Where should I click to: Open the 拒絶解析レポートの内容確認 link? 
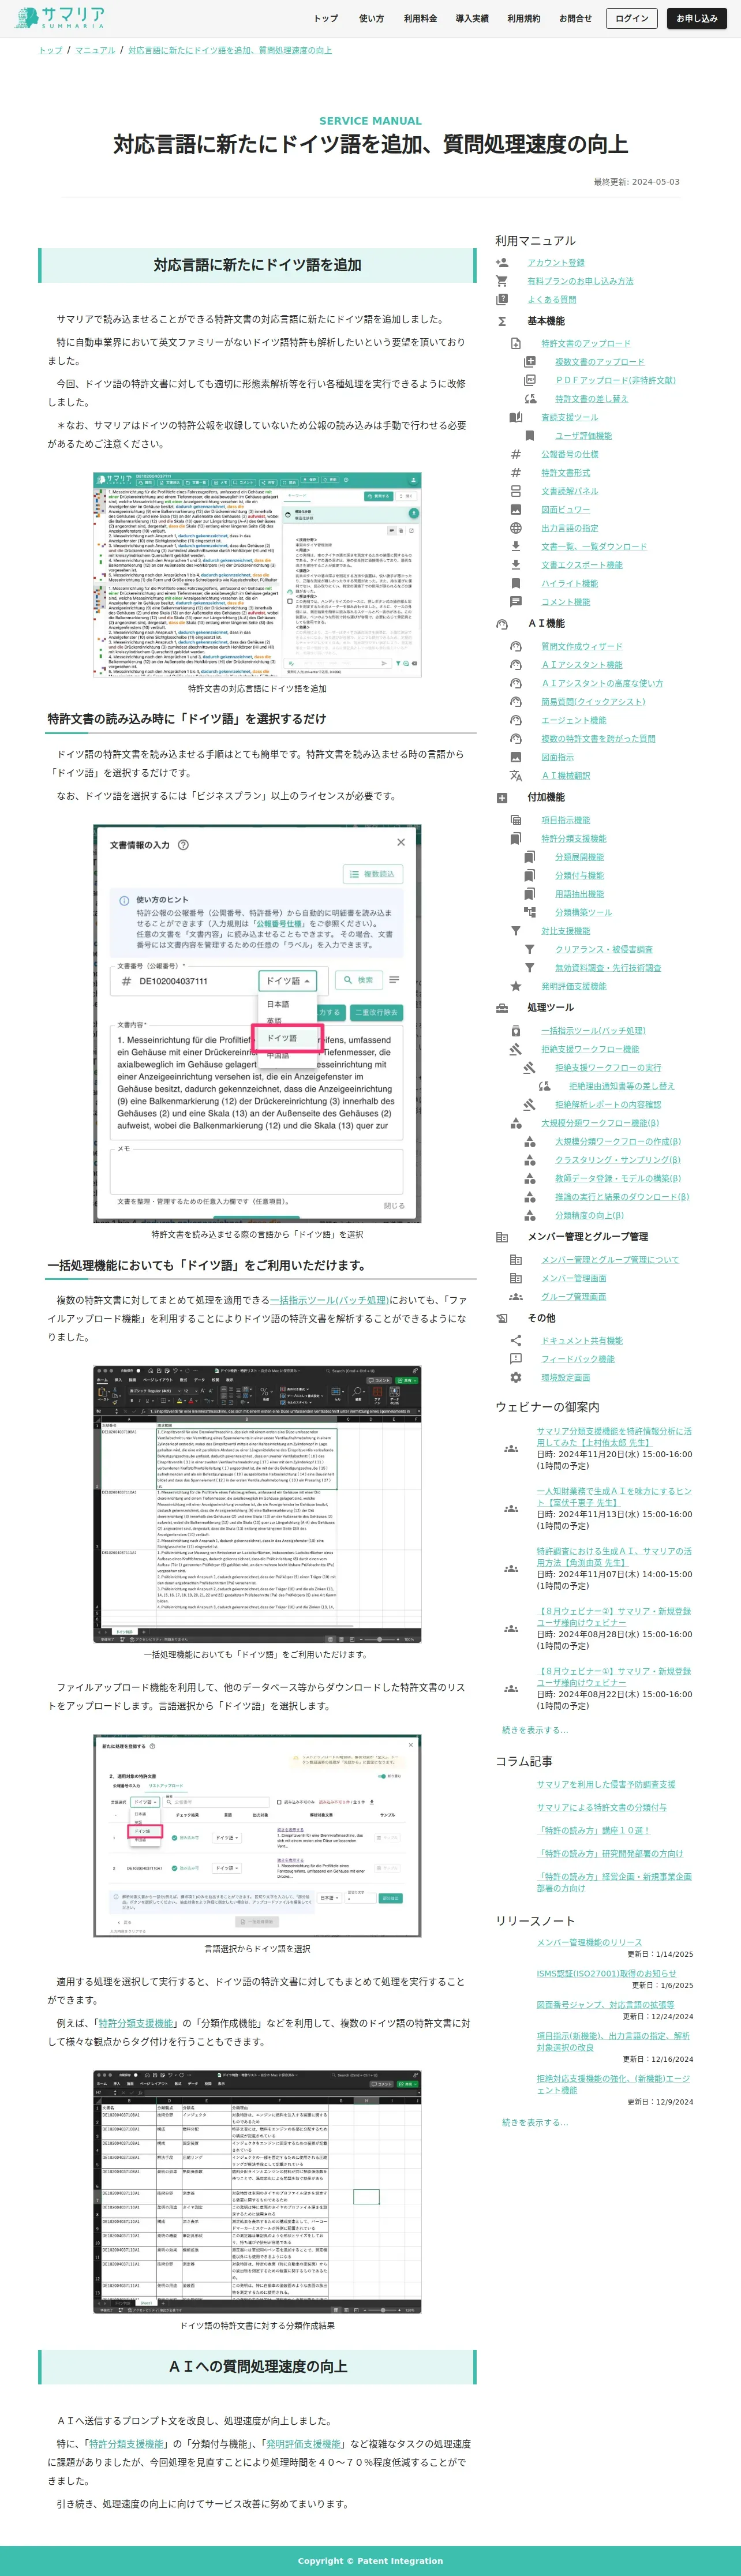coord(608,1105)
